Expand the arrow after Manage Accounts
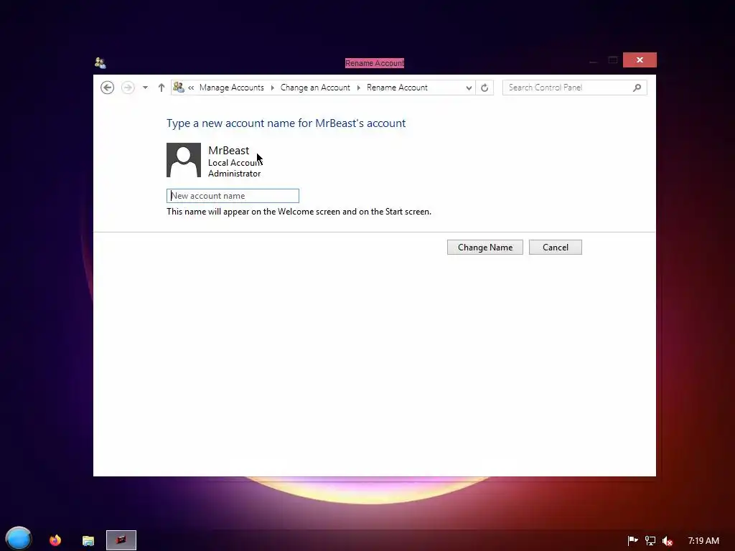The image size is (735, 551). (x=272, y=88)
